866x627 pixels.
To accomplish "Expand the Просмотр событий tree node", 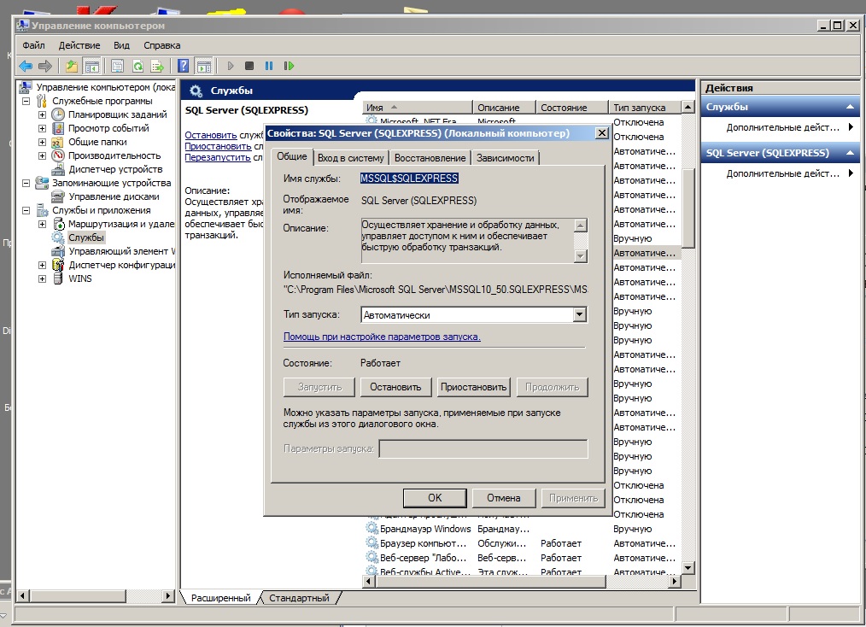I will tap(42, 128).
